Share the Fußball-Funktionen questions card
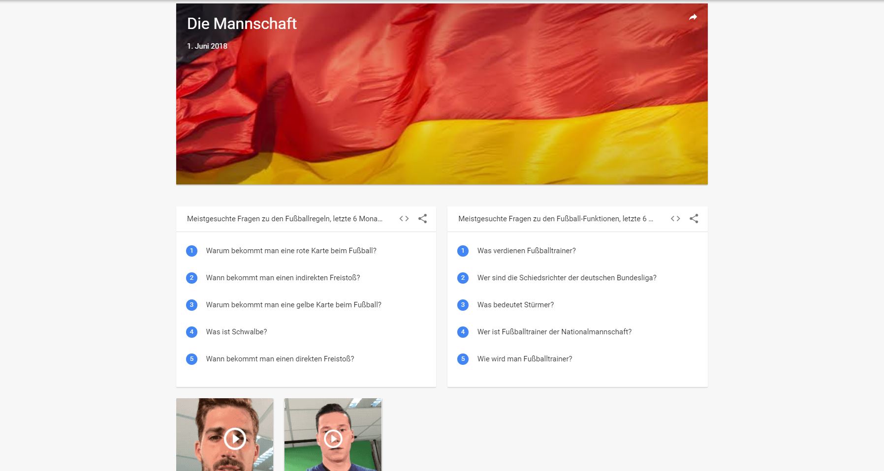This screenshot has height=471, width=884. click(694, 219)
